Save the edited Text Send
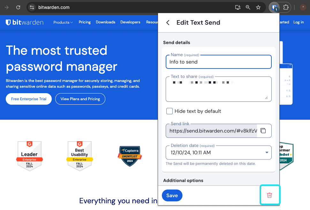Image resolution: width=310 pixels, height=210 pixels. [172, 196]
